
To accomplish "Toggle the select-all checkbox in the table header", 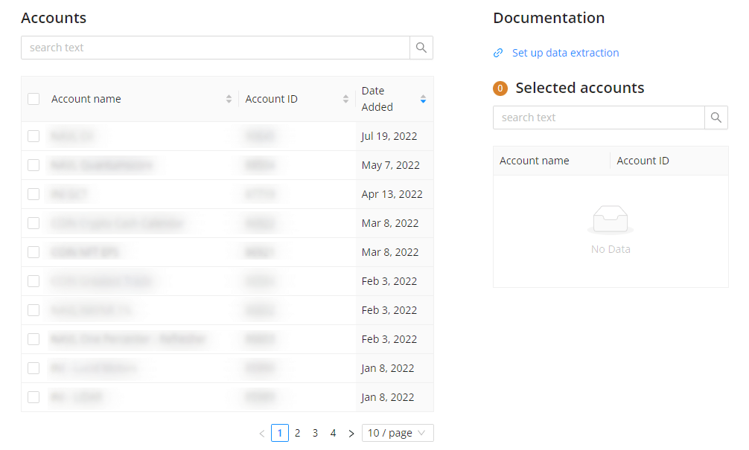I will click(34, 98).
